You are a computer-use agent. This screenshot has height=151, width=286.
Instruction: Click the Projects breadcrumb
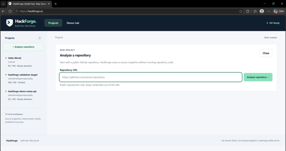coord(59,38)
